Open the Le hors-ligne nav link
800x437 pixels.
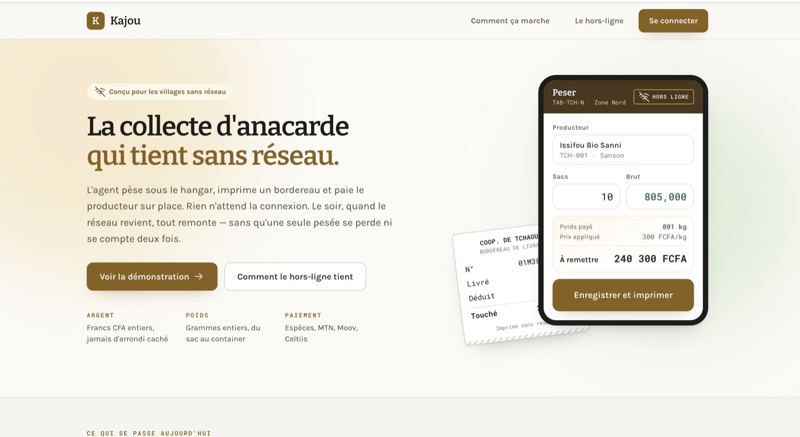point(599,21)
